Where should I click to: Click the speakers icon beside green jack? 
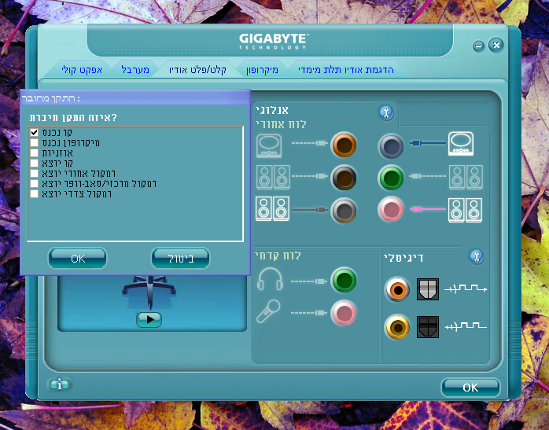coord(466,178)
